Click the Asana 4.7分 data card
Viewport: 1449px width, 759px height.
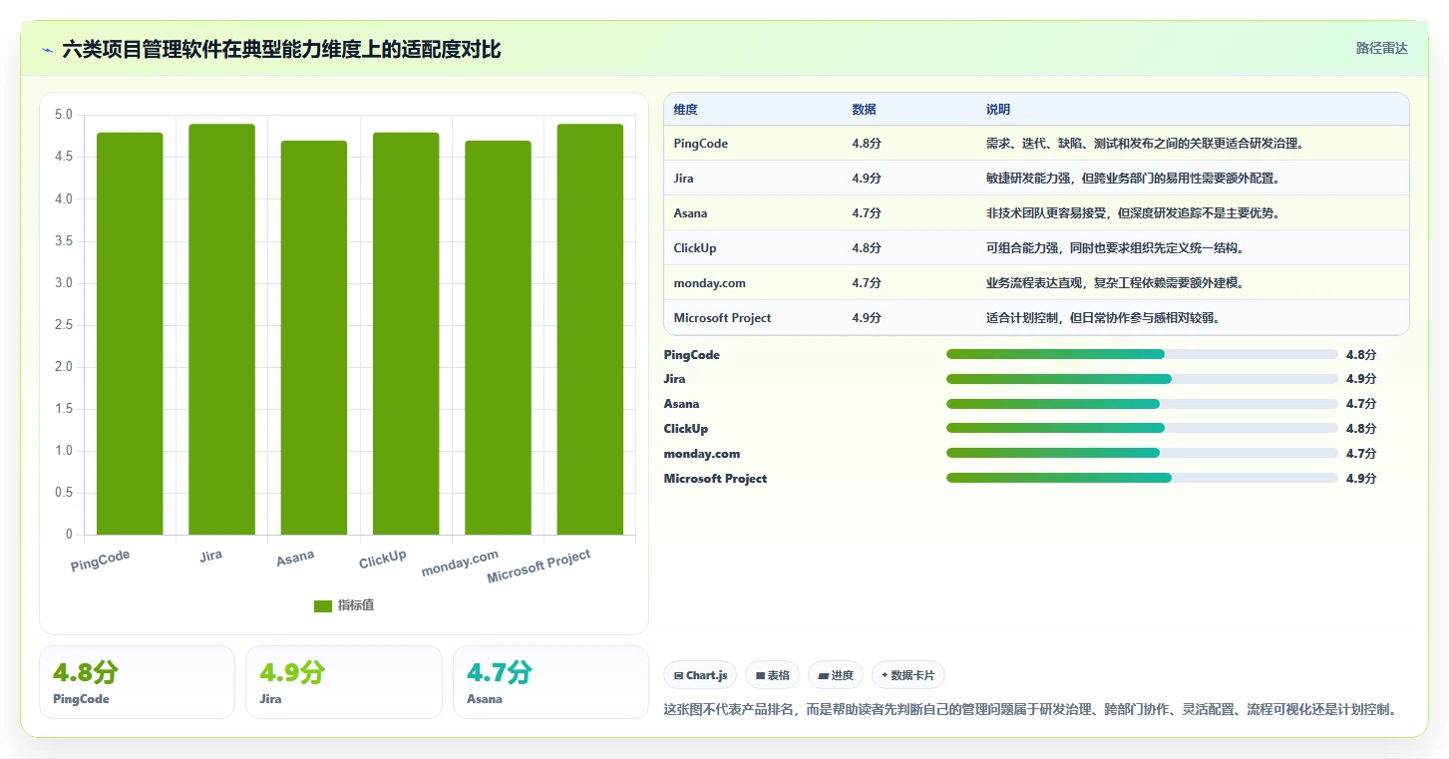tap(550, 682)
